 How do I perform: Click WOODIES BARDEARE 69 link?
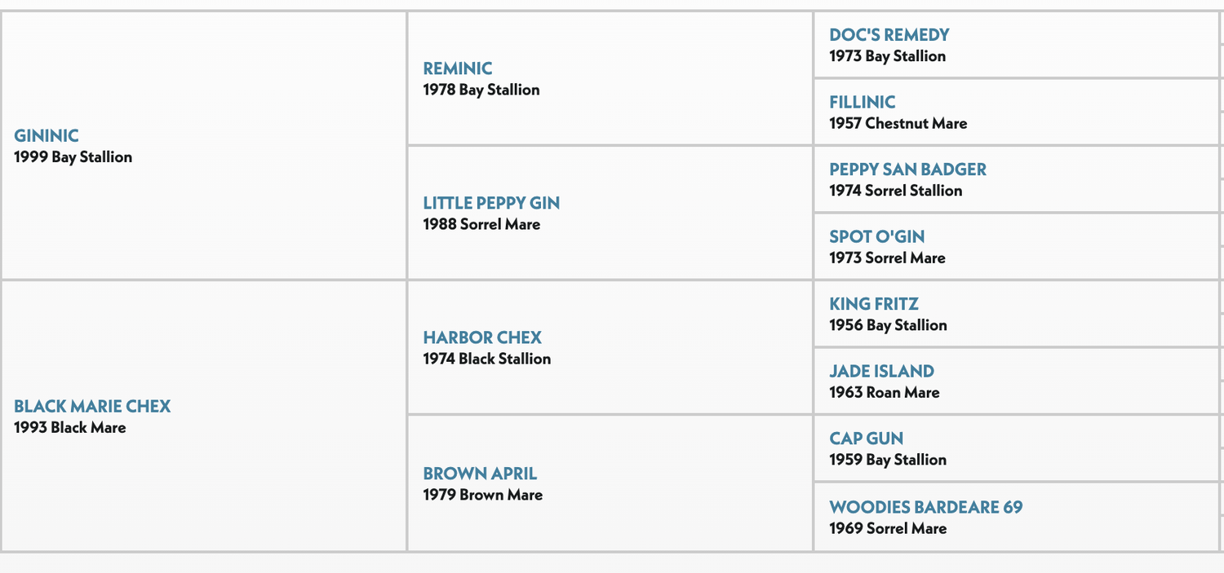(926, 507)
